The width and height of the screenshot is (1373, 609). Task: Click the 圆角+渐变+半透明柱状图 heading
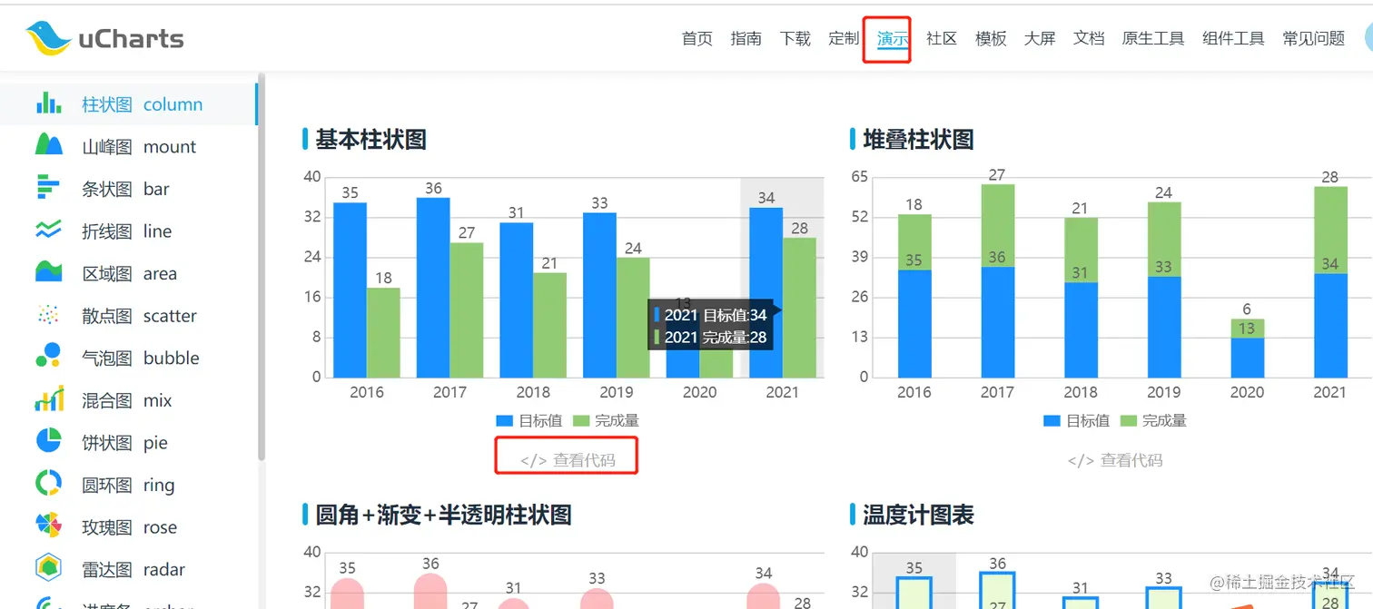click(x=443, y=515)
